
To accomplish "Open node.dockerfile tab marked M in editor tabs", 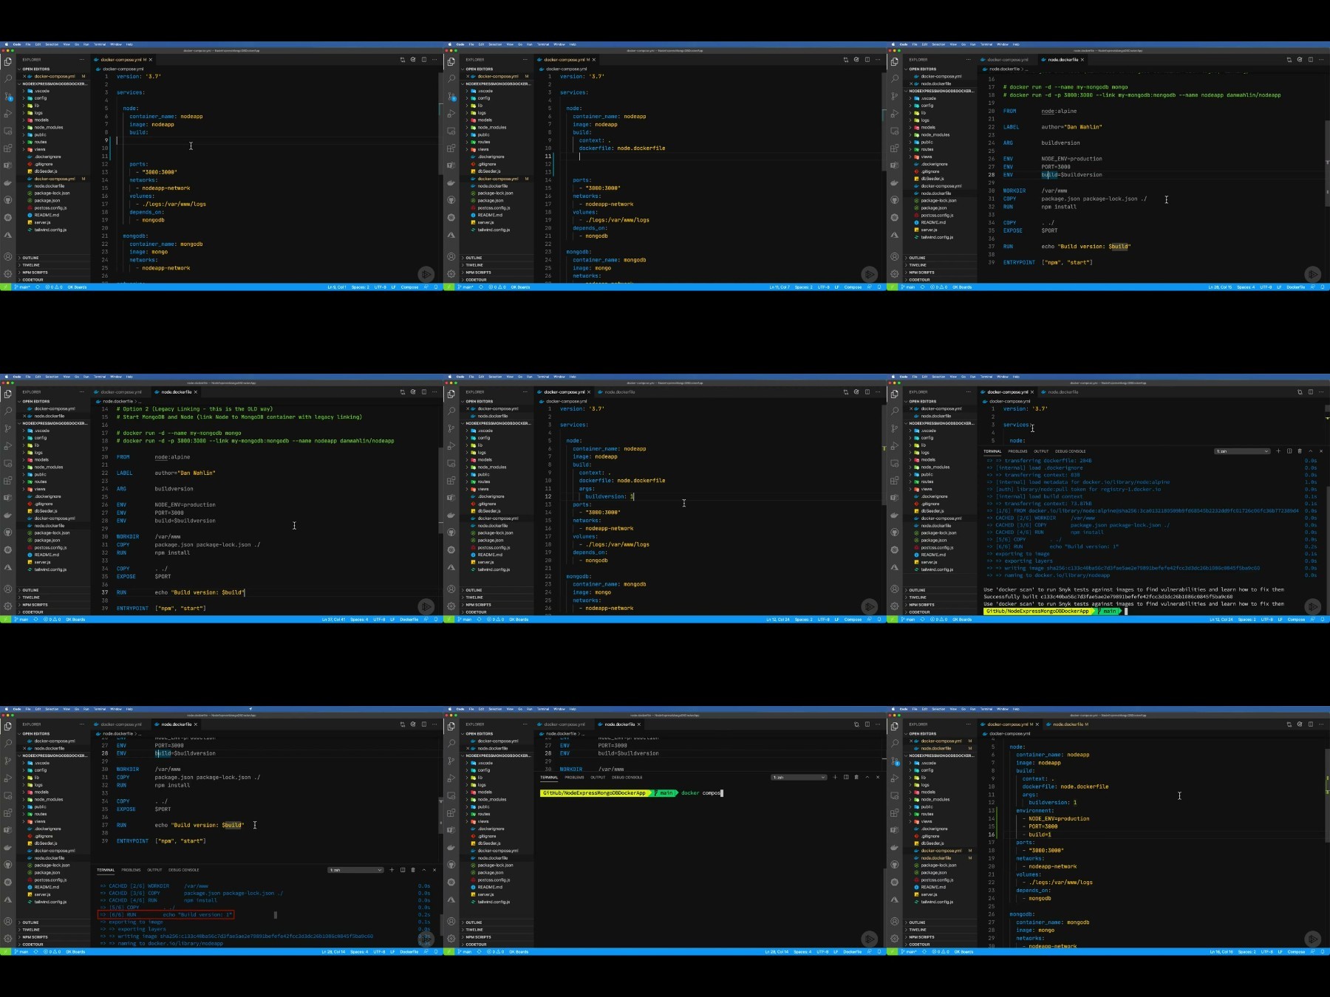I will pos(1069,724).
